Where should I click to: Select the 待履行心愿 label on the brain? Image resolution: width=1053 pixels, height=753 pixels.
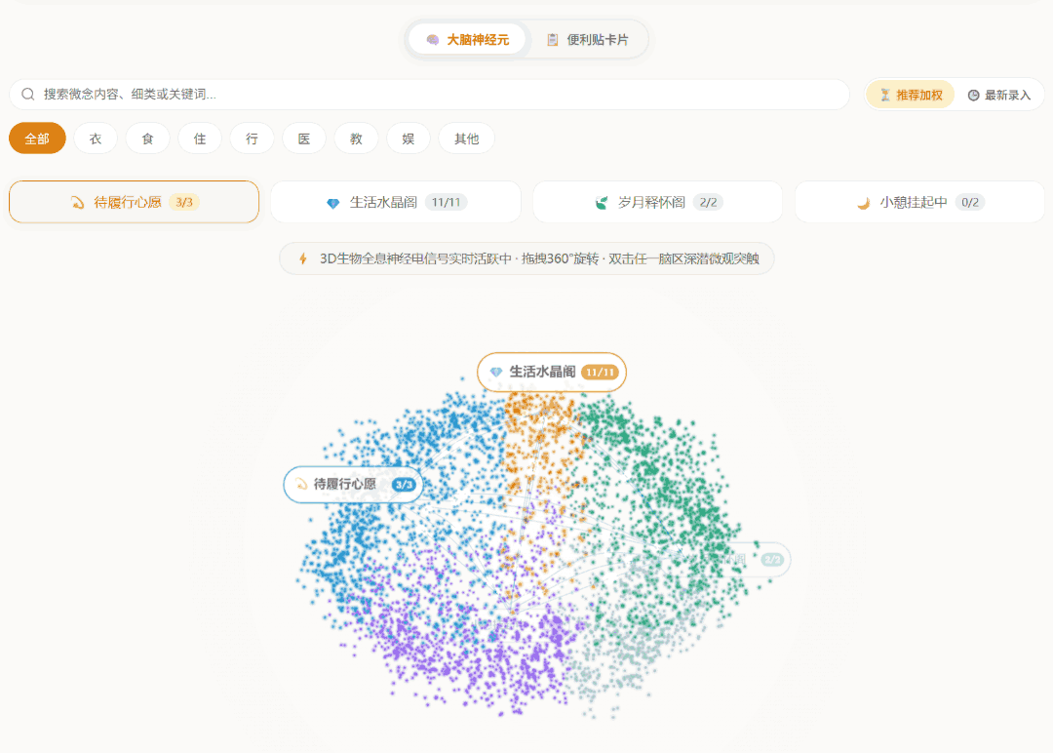click(x=354, y=485)
